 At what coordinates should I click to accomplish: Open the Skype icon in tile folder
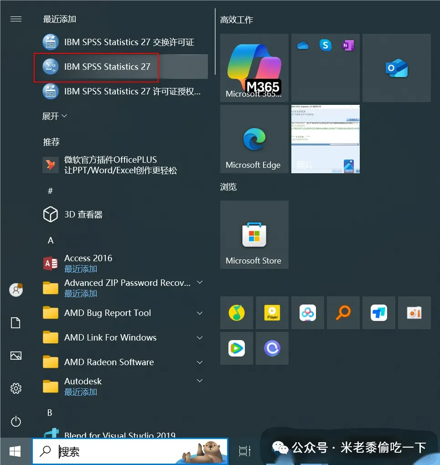pos(326,46)
